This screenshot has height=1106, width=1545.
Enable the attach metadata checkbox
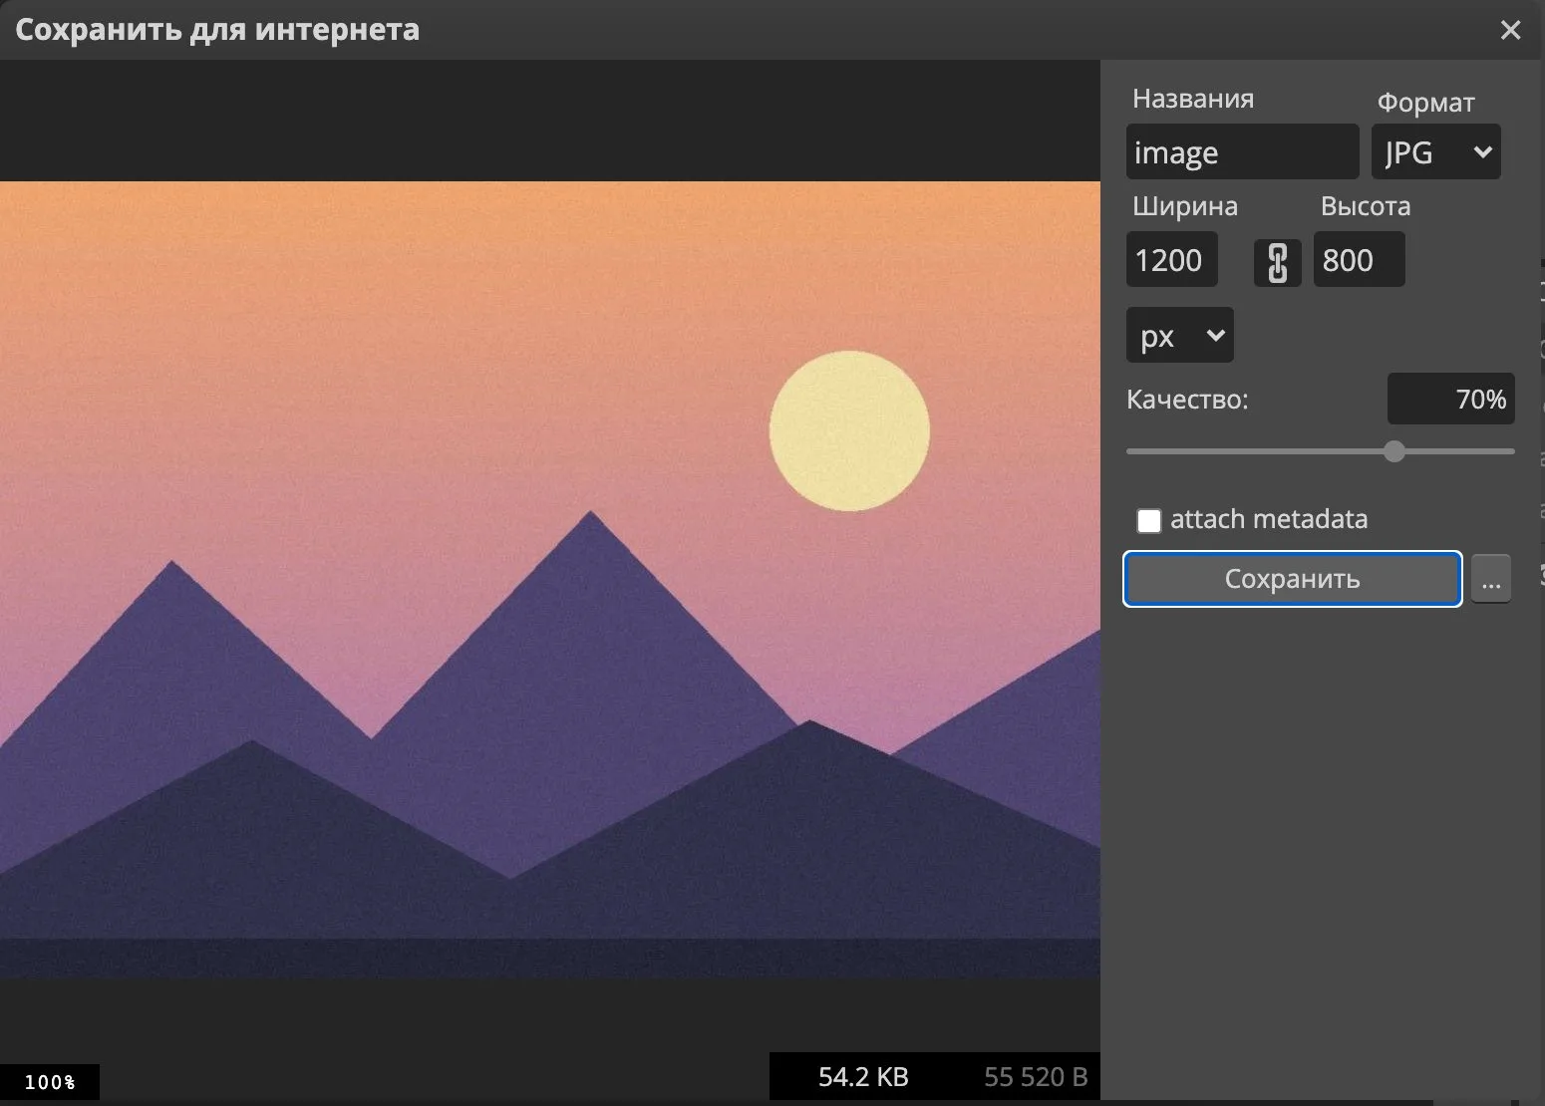pos(1149,520)
